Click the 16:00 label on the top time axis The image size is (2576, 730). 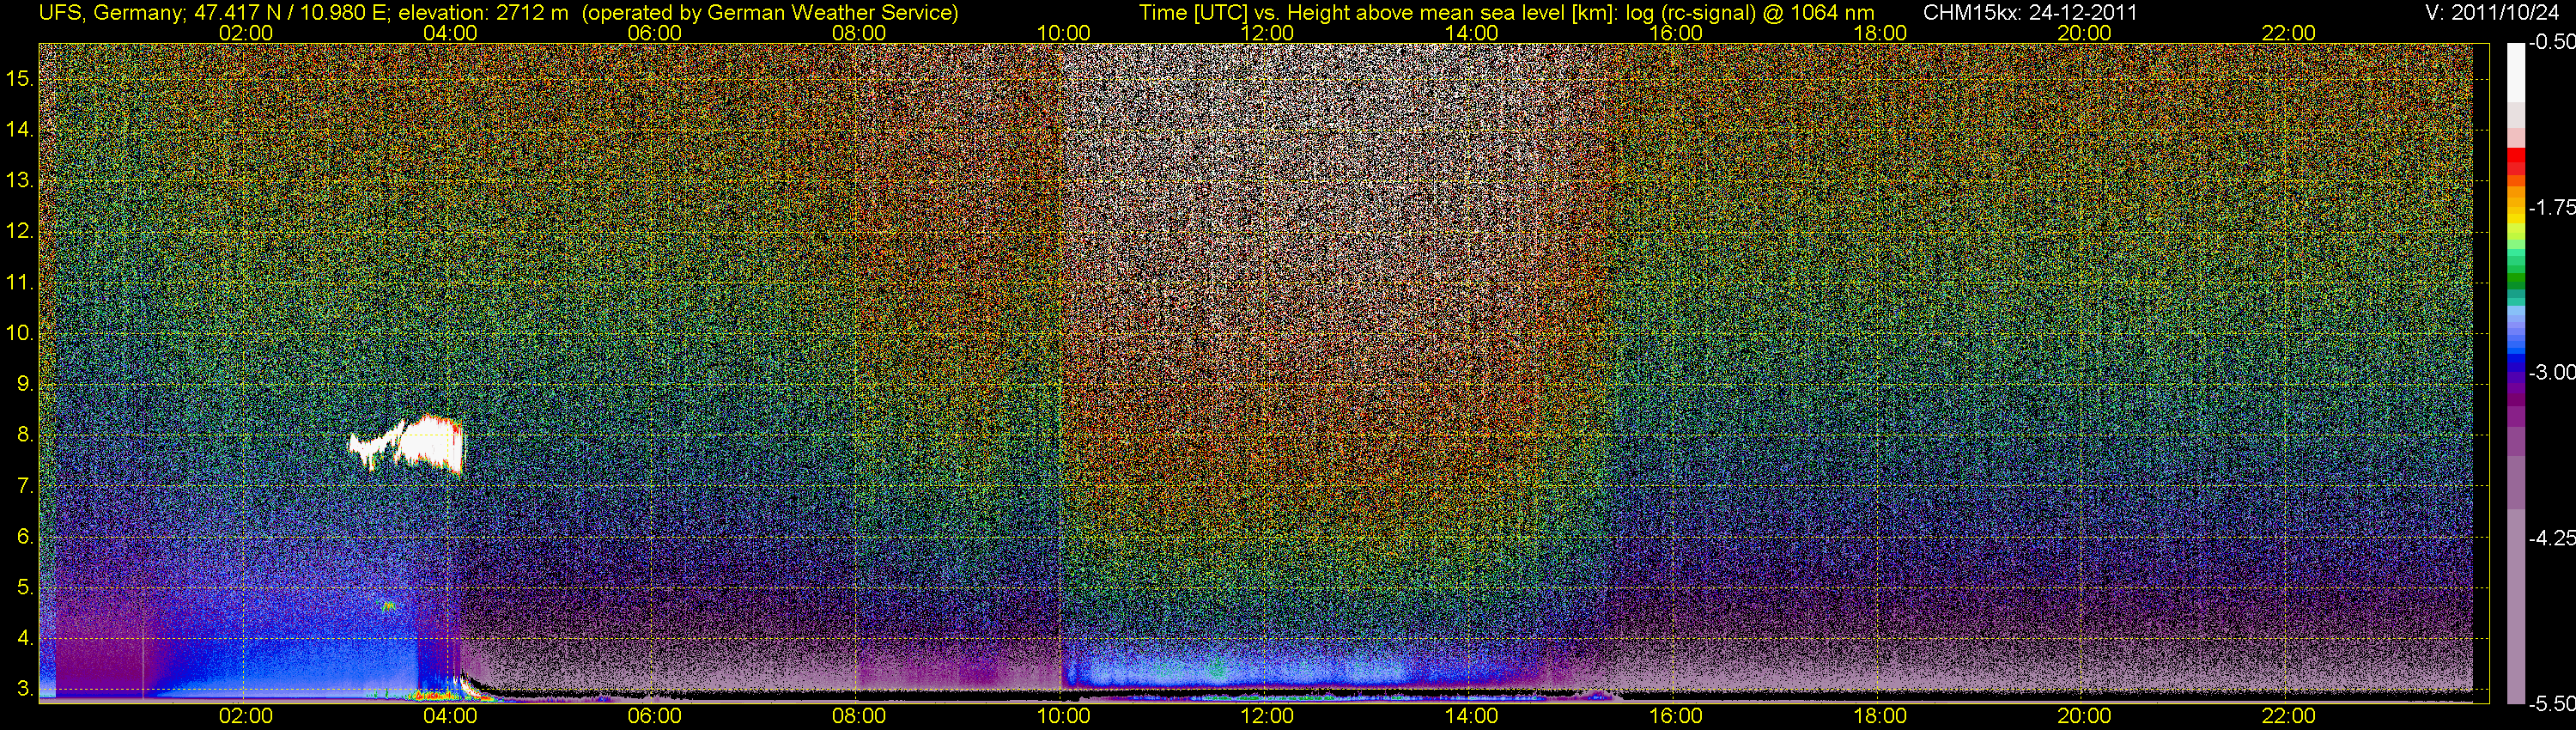coord(1676,33)
